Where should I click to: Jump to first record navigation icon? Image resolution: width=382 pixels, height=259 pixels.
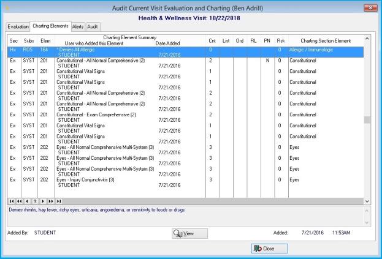(12, 201)
